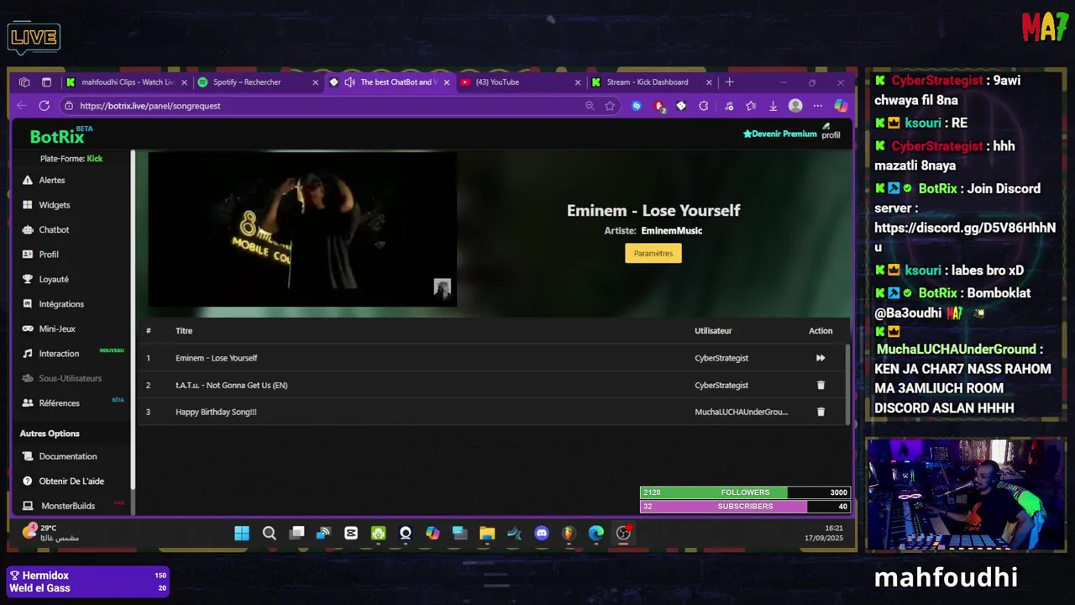This screenshot has height=605, width=1075.
Task: Switch to Stream - Kick Dashboard tab
Action: 651,82
